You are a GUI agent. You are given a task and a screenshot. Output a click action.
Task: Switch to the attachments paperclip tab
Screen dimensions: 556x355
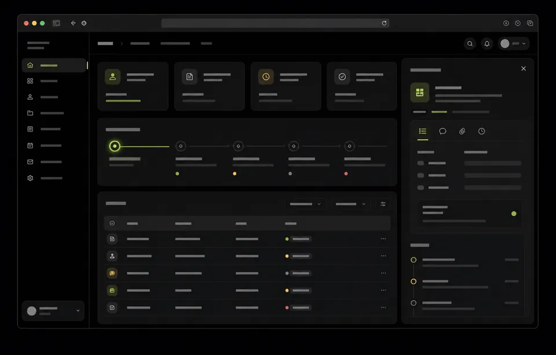tap(462, 131)
